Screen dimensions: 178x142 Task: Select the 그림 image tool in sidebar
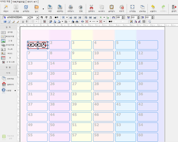(x=8, y=41)
